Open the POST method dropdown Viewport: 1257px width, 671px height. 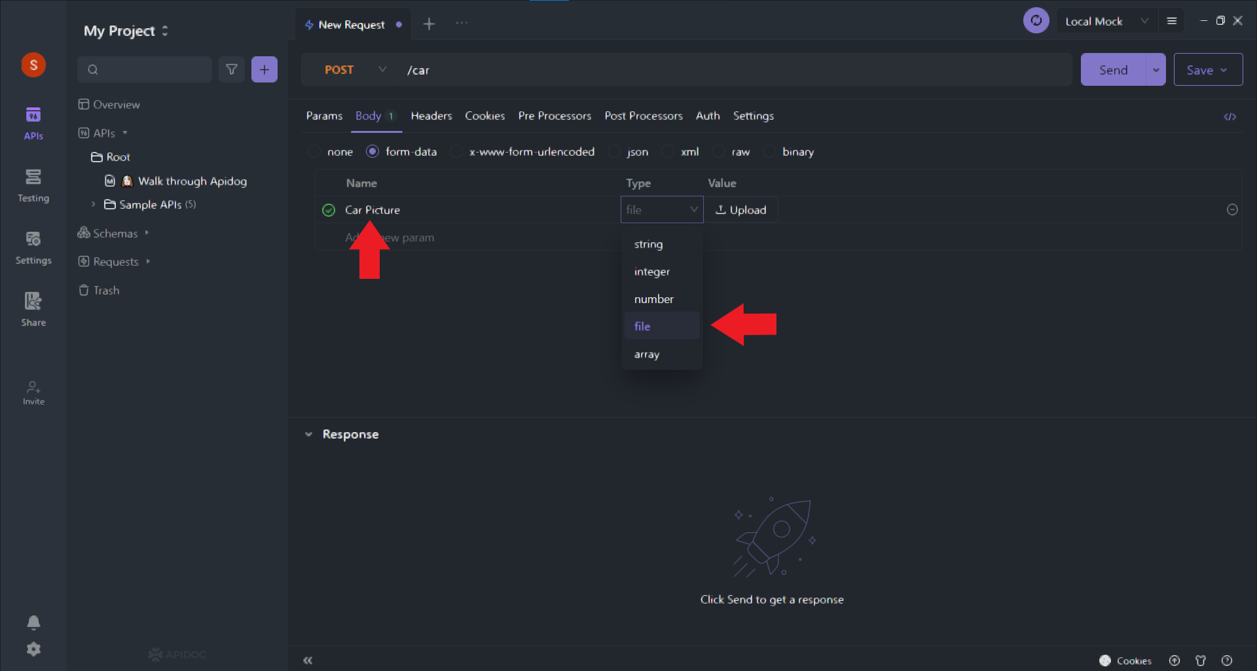(x=355, y=70)
